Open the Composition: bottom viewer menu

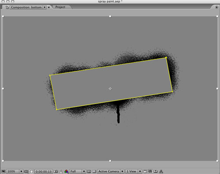[28, 7]
